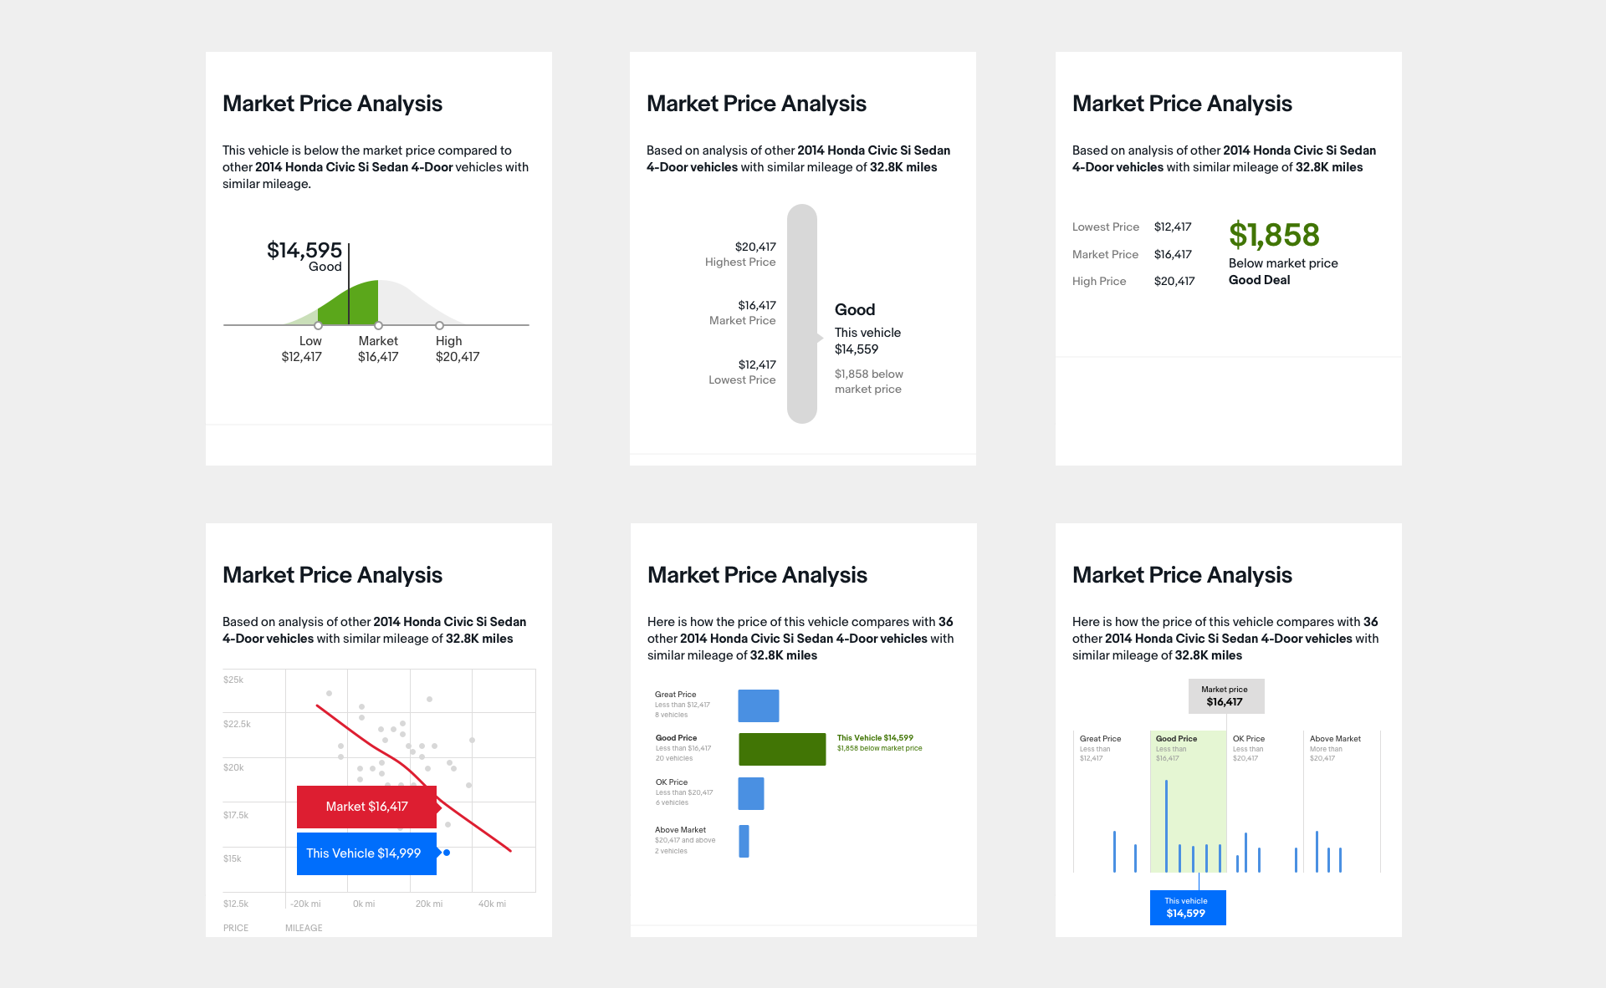Click the "OK Price, Less than $20,417" header in the histogram
1606x988 pixels.
pyautogui.click(x=1248, y=748)
